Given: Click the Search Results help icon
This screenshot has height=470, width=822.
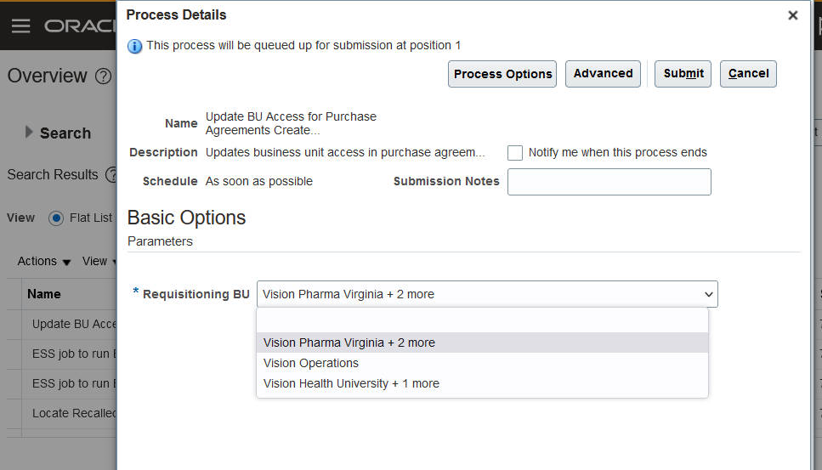Looking at the screenshot, I should pyautogui.click(x=111, y=175).
